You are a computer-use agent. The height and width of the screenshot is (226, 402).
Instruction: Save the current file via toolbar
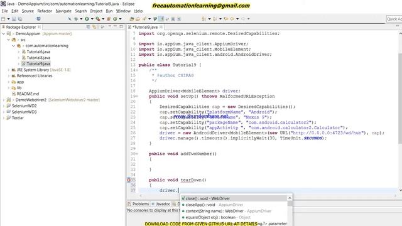14,19
